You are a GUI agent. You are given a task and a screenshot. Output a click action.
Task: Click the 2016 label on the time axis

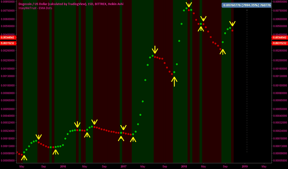pos(63,167)
